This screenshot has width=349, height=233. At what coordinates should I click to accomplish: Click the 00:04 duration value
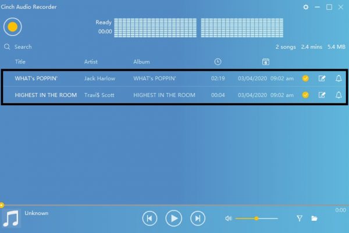coord(218,95)
